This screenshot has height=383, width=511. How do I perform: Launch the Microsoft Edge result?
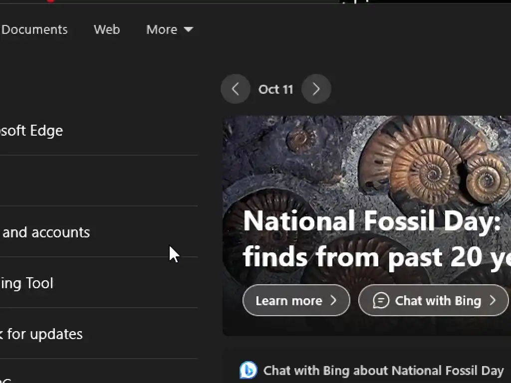point(31,131)
